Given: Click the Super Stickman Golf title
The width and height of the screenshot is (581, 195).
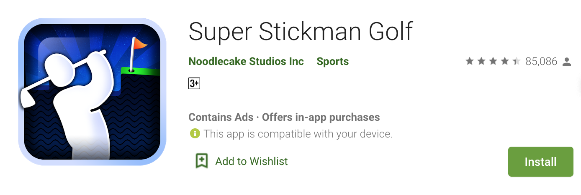Looking at the screenshot, I should (301, 31).
